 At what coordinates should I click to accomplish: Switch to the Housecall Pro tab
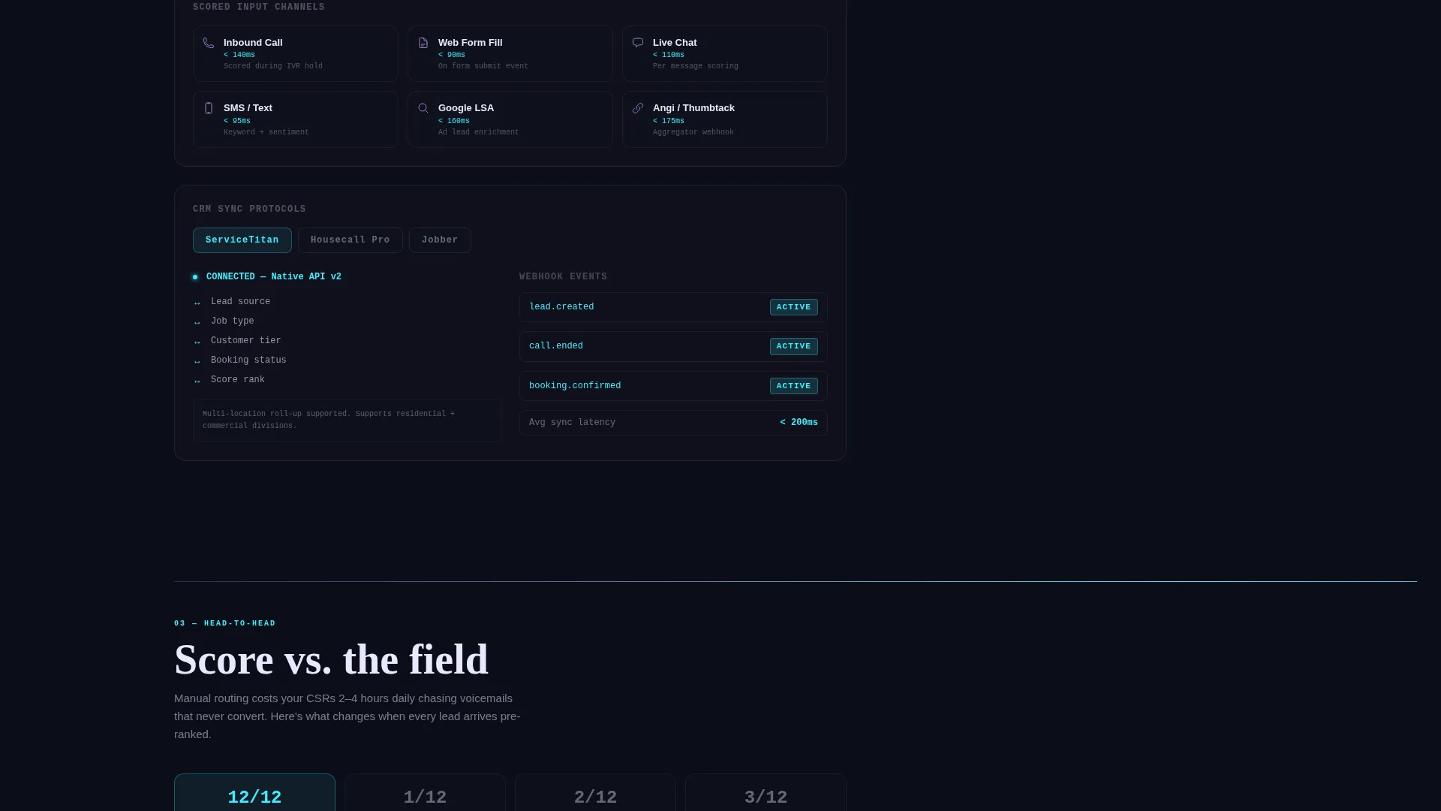tap(350, 240)
